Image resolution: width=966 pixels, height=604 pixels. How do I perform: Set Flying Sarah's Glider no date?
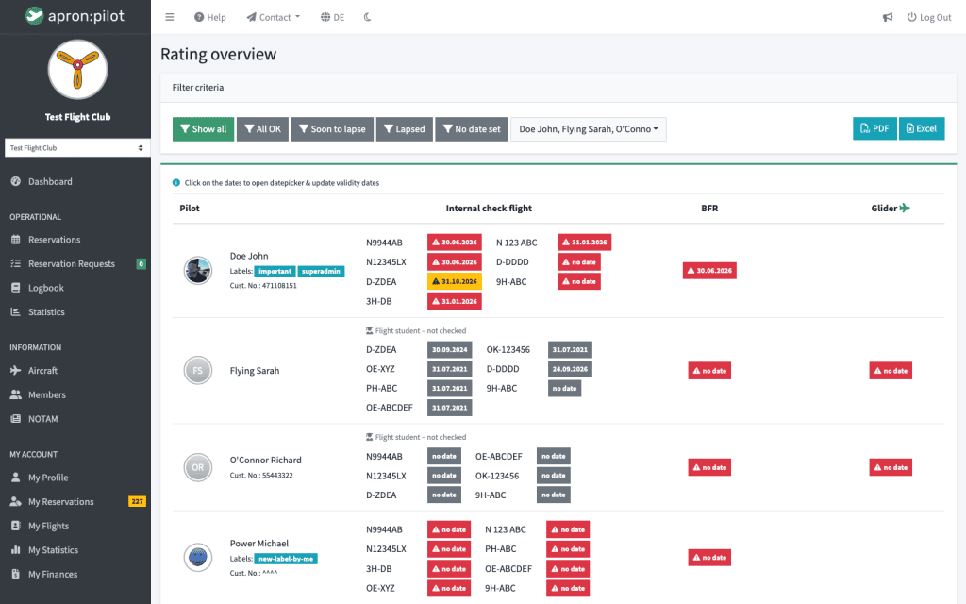coord(891,370)
